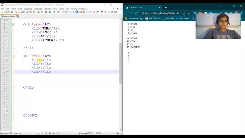Click the Print toolbar icon
Image resolution: width=245 pixels, height=138 pixels.
click(23, 12)
